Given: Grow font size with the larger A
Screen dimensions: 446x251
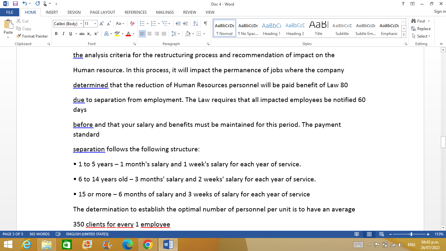Looking at the screenshot, I should point(102,24).
